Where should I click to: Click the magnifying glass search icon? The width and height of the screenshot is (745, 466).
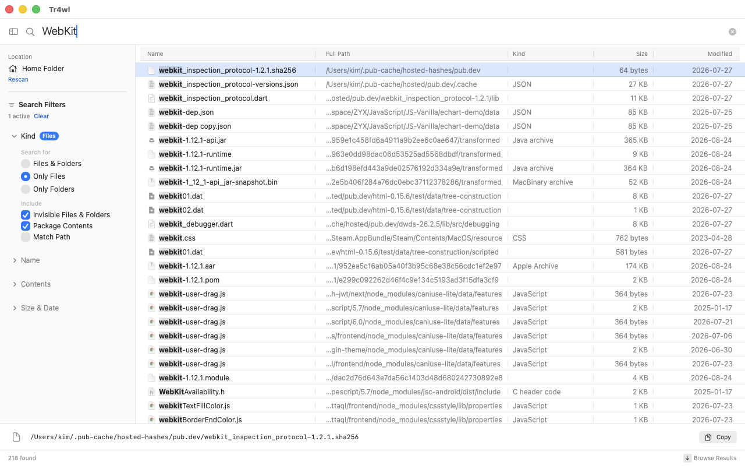30,31
